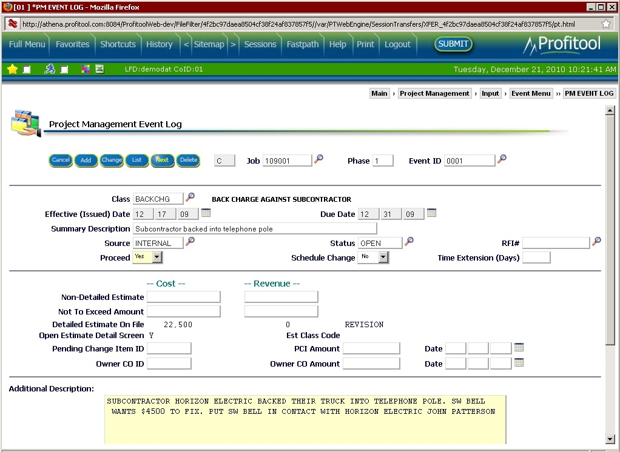Open Class lookup magnifier icon
Viewport: 620px width, 452px height.
[x=190, y=197]
